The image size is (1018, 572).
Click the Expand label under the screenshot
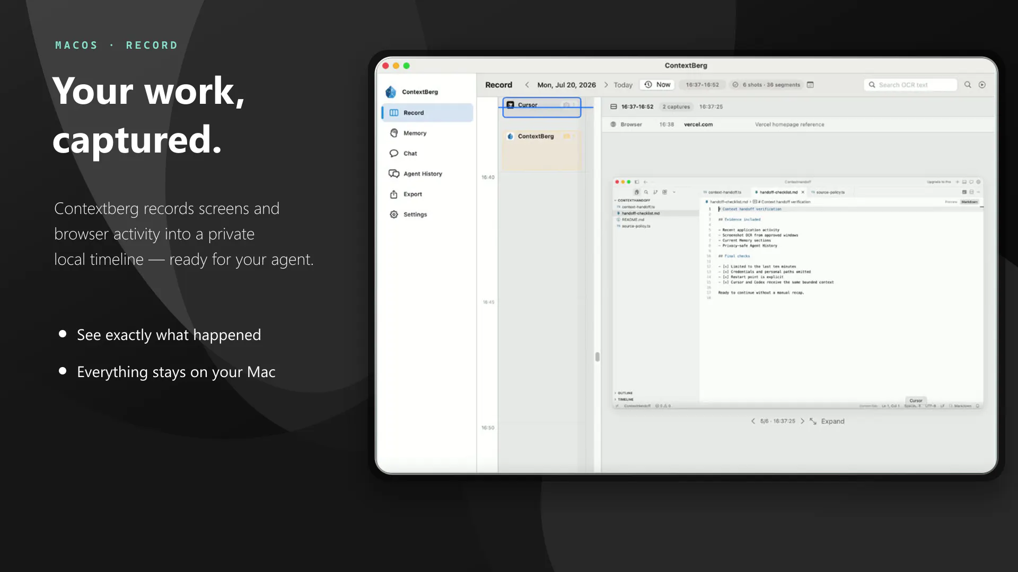[x=832, y=422]
